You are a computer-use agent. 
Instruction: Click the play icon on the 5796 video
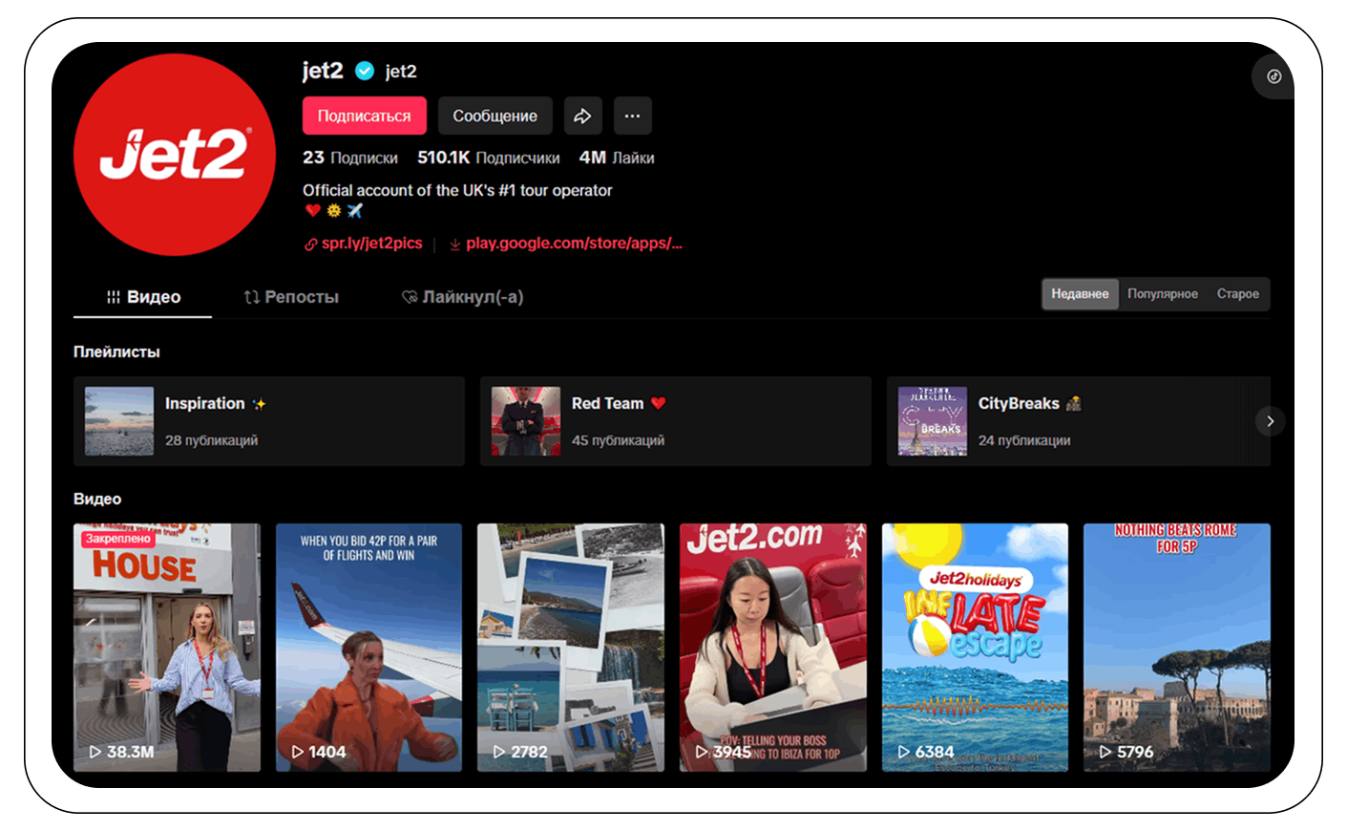tap(1105, 752)
